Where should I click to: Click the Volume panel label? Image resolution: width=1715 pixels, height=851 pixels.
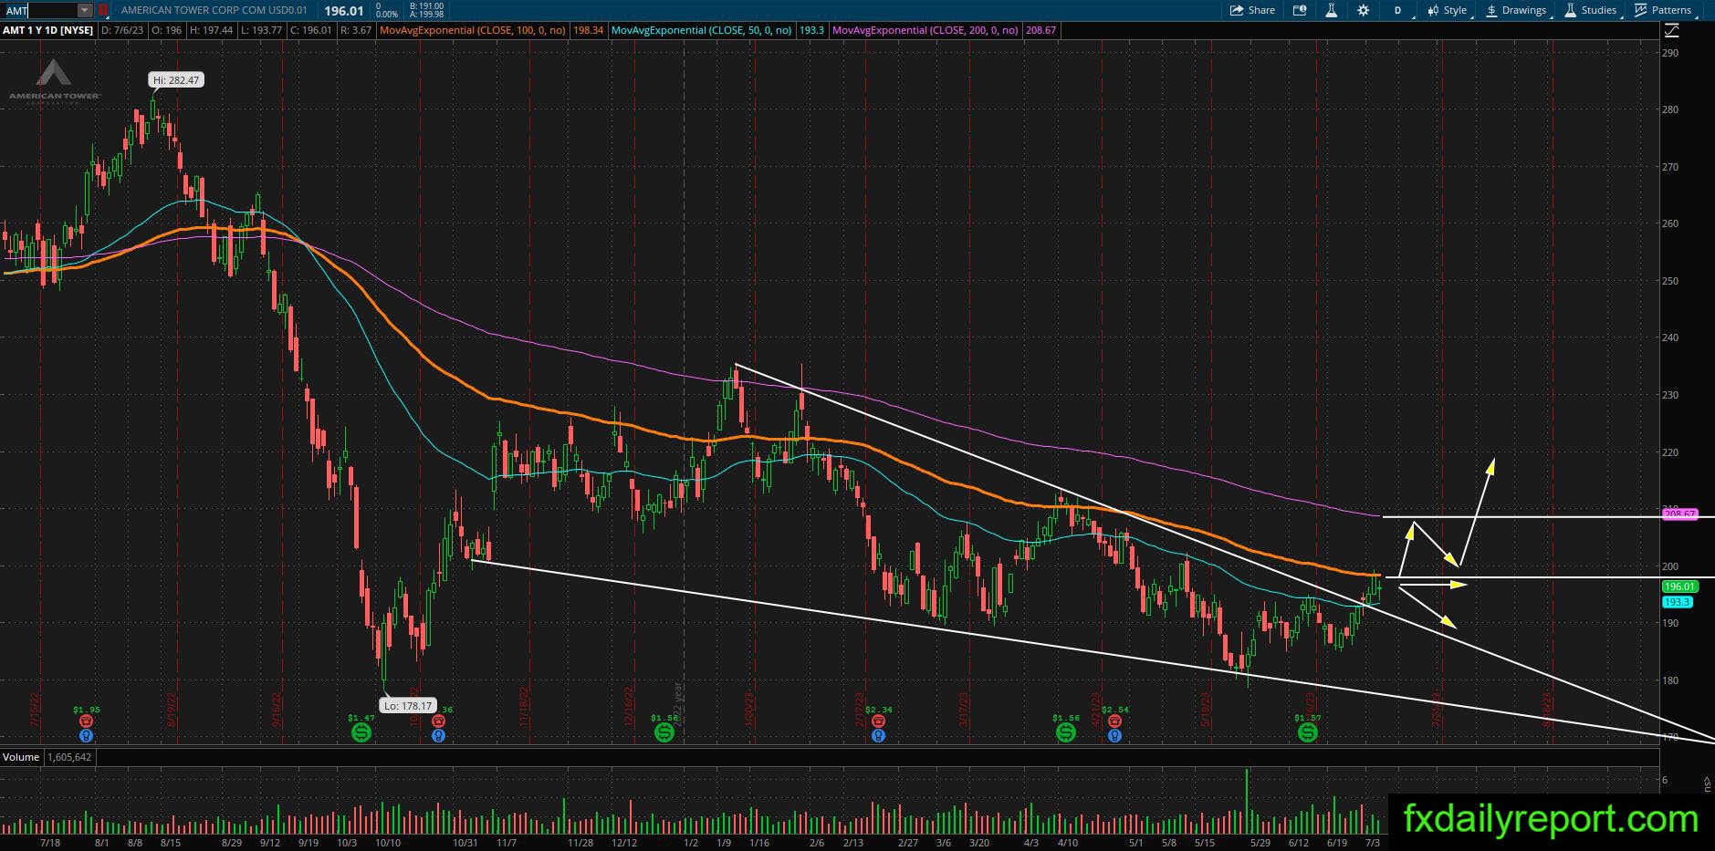21,757
